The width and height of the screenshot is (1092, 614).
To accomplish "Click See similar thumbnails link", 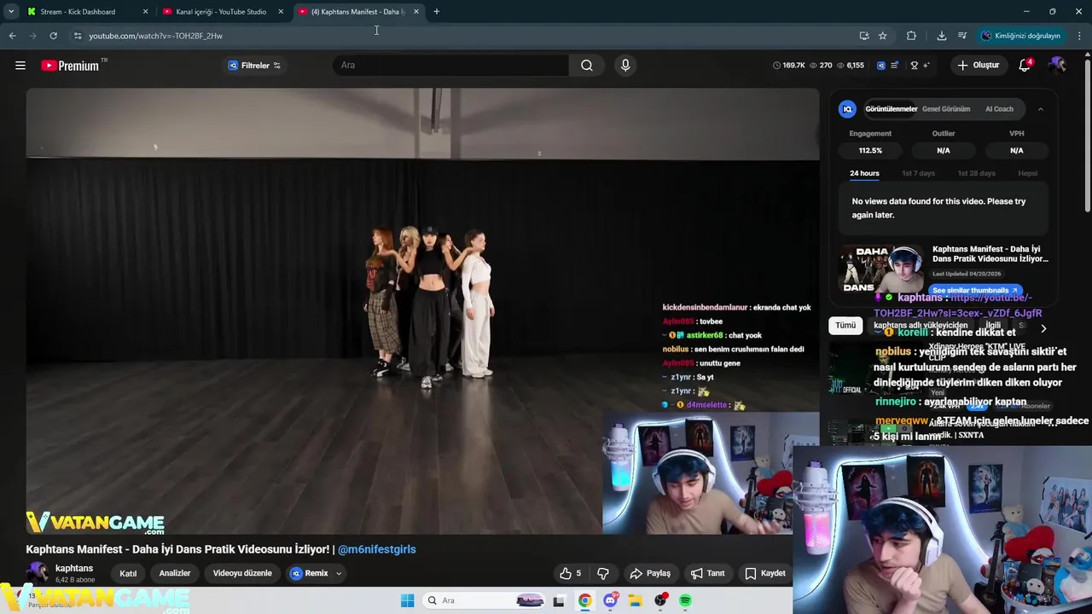I will (x=975, y=291).
